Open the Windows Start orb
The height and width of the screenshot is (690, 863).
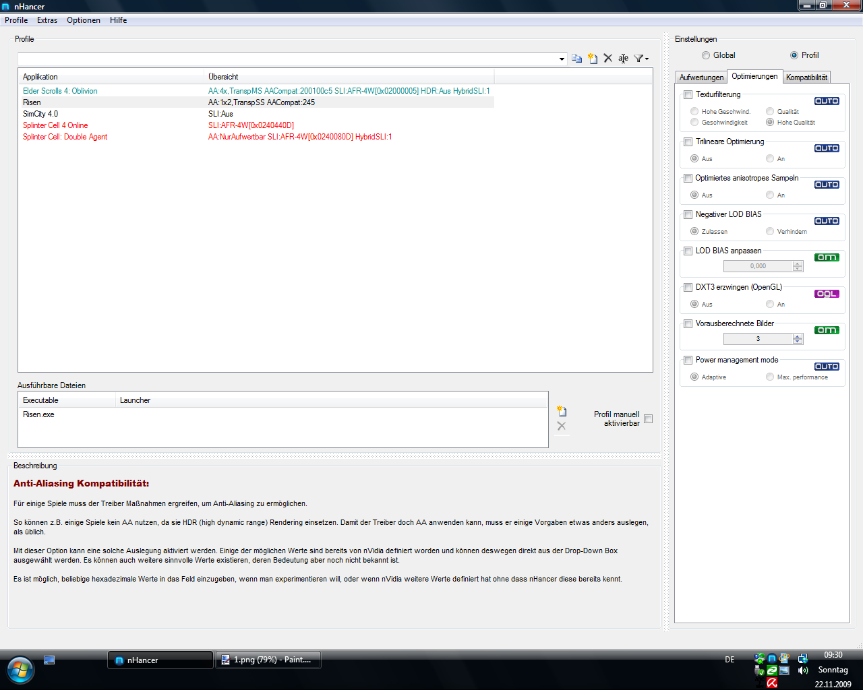point(20,670)
